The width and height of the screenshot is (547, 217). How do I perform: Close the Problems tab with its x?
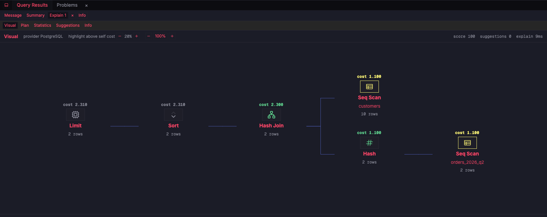[86, 6]
